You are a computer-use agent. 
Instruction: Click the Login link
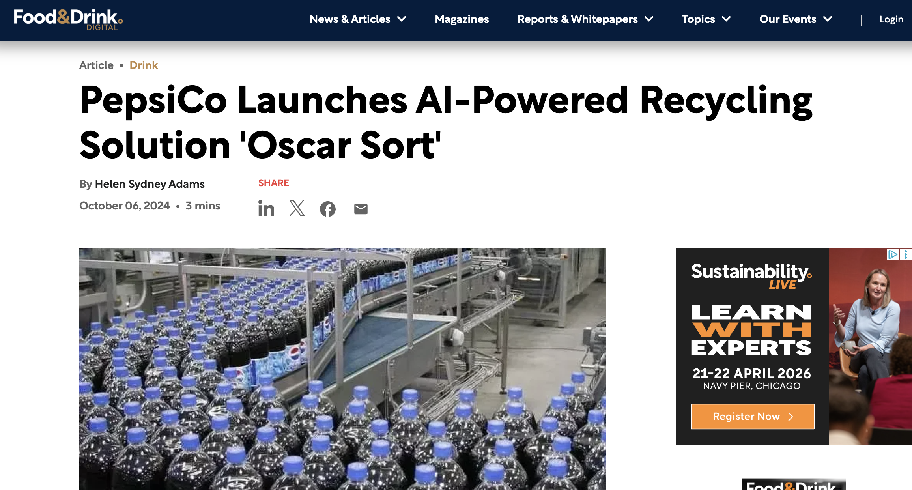[891, 19]
